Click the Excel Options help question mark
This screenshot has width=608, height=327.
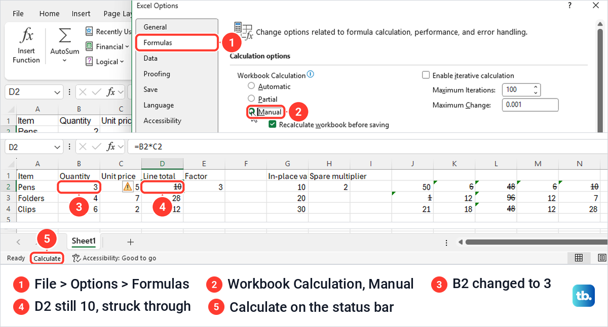571,6
